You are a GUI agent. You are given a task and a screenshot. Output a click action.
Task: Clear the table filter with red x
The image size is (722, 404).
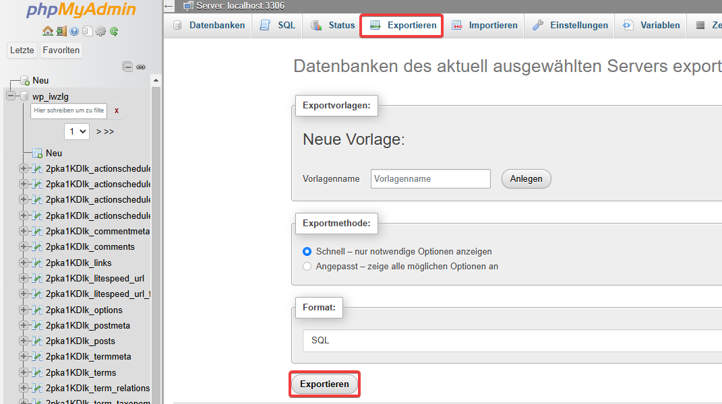click(x=117, y=110)
